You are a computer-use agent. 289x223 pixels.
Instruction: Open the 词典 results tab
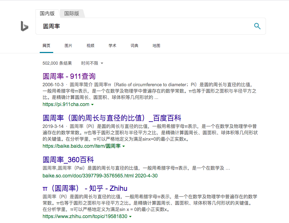click(134, 46)
